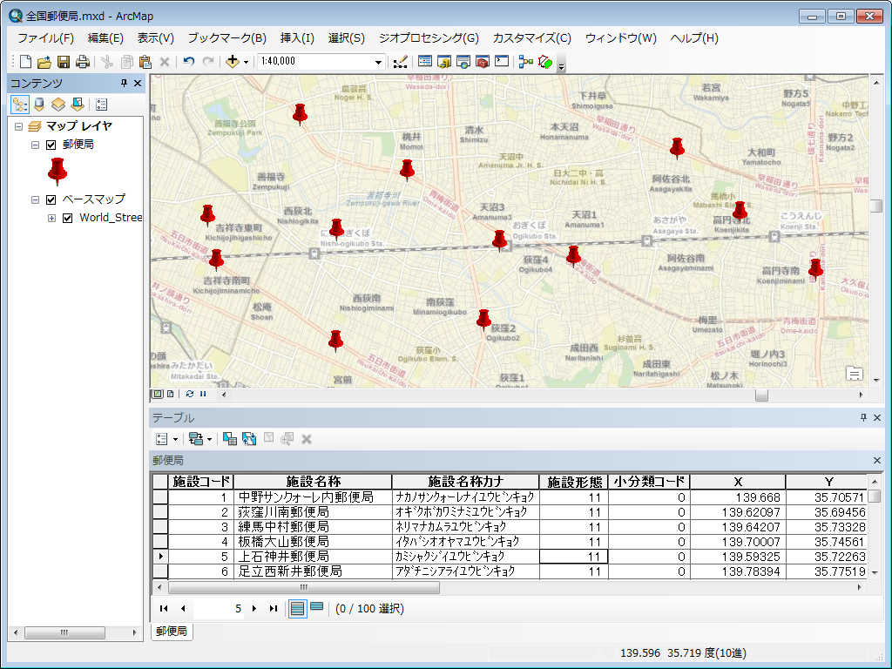Click the Delete X icon in the standard toolbar
Image resolution: width=892 pixels, height=669 pixels.
[165, 62]
